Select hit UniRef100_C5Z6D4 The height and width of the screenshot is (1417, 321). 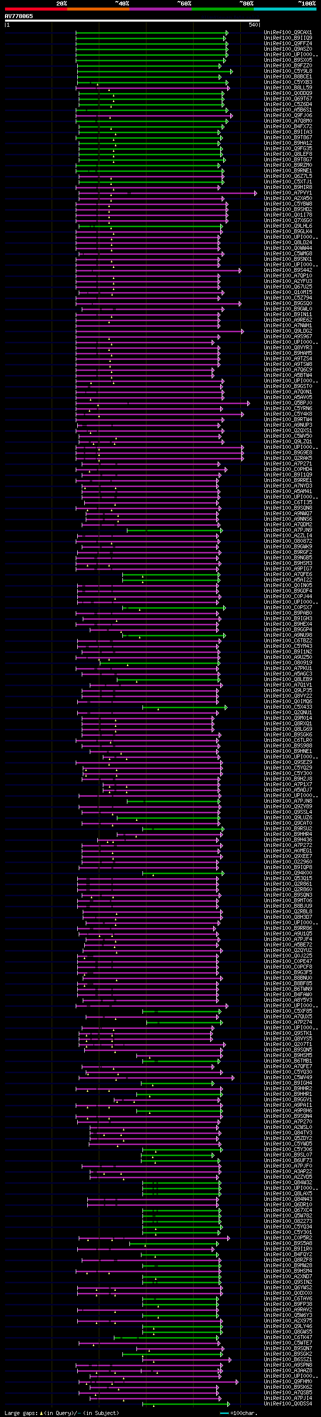click(x=288, y=104)
